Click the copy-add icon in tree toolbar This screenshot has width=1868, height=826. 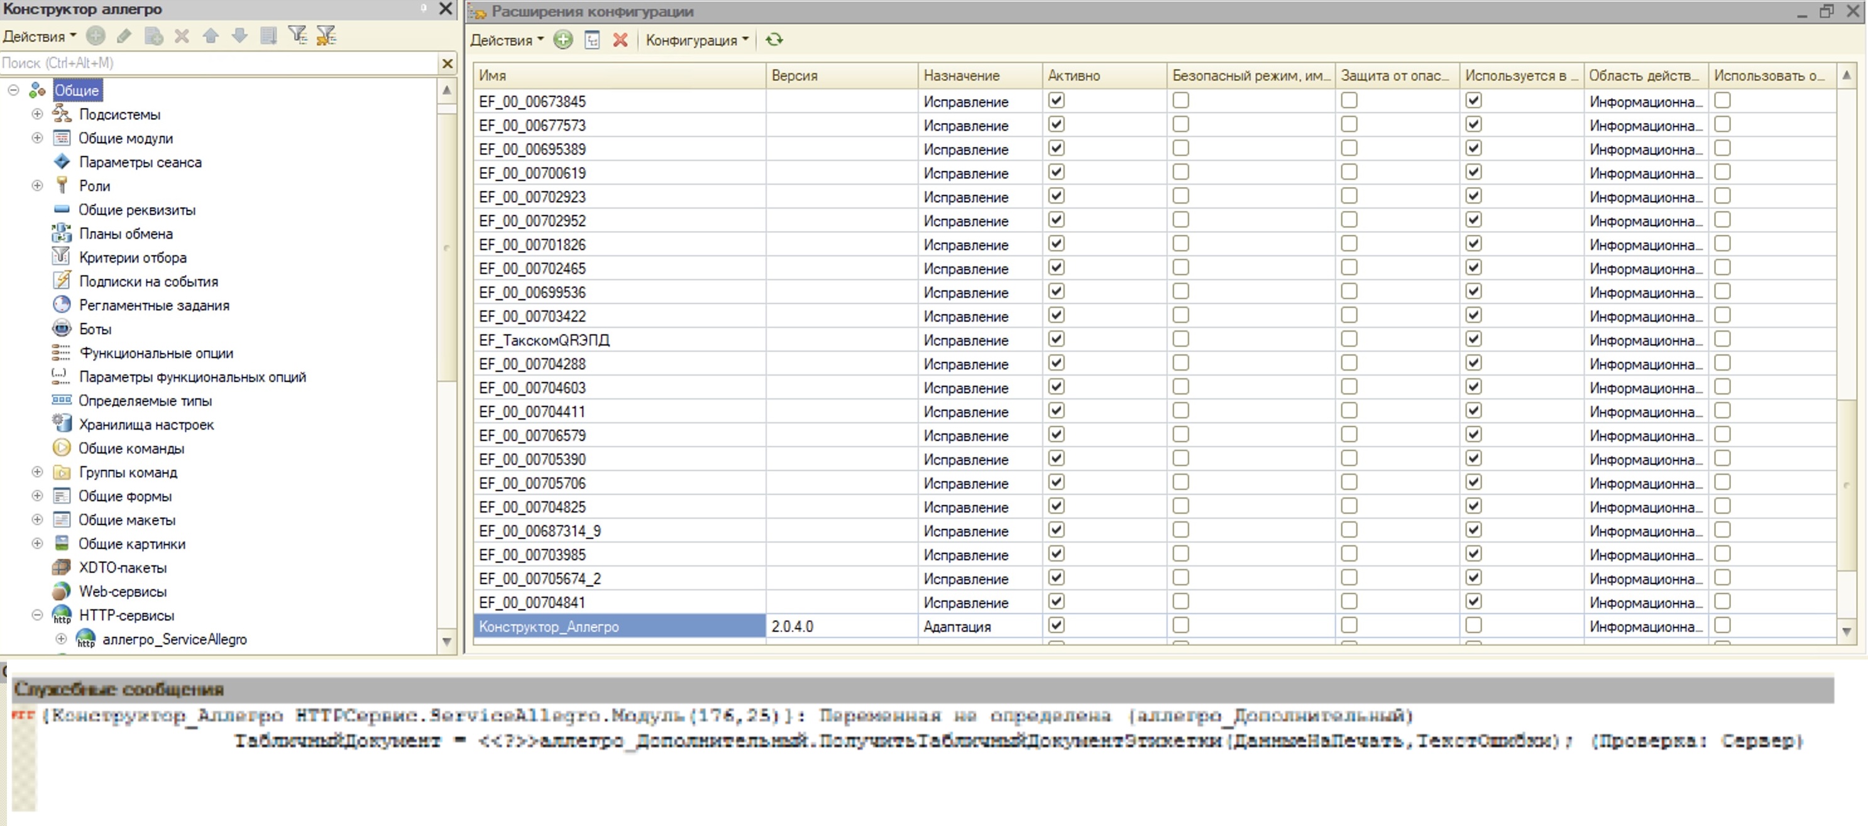click(153, 36)
